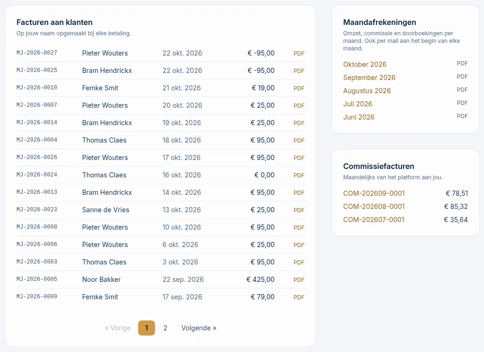
Task: Download PDF next to Juni 2026
Action: (x=462, y=116)
